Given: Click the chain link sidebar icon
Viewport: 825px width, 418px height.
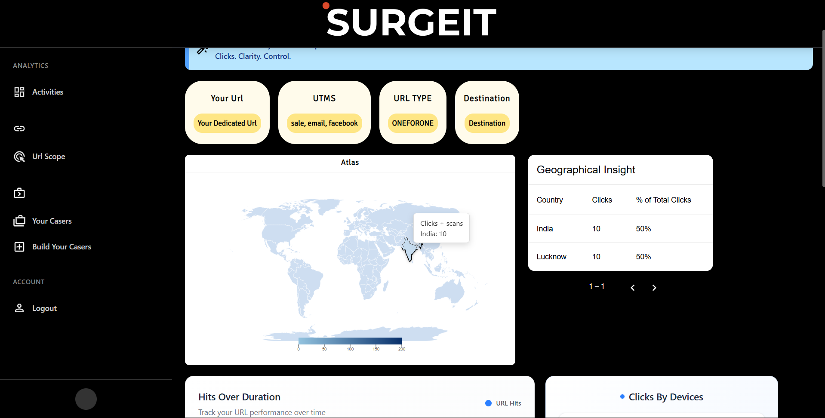Looking at the screenshot, I should [19, 129].
